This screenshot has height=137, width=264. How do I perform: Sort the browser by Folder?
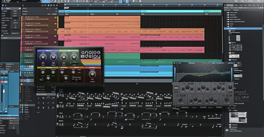tap(236, 8)
